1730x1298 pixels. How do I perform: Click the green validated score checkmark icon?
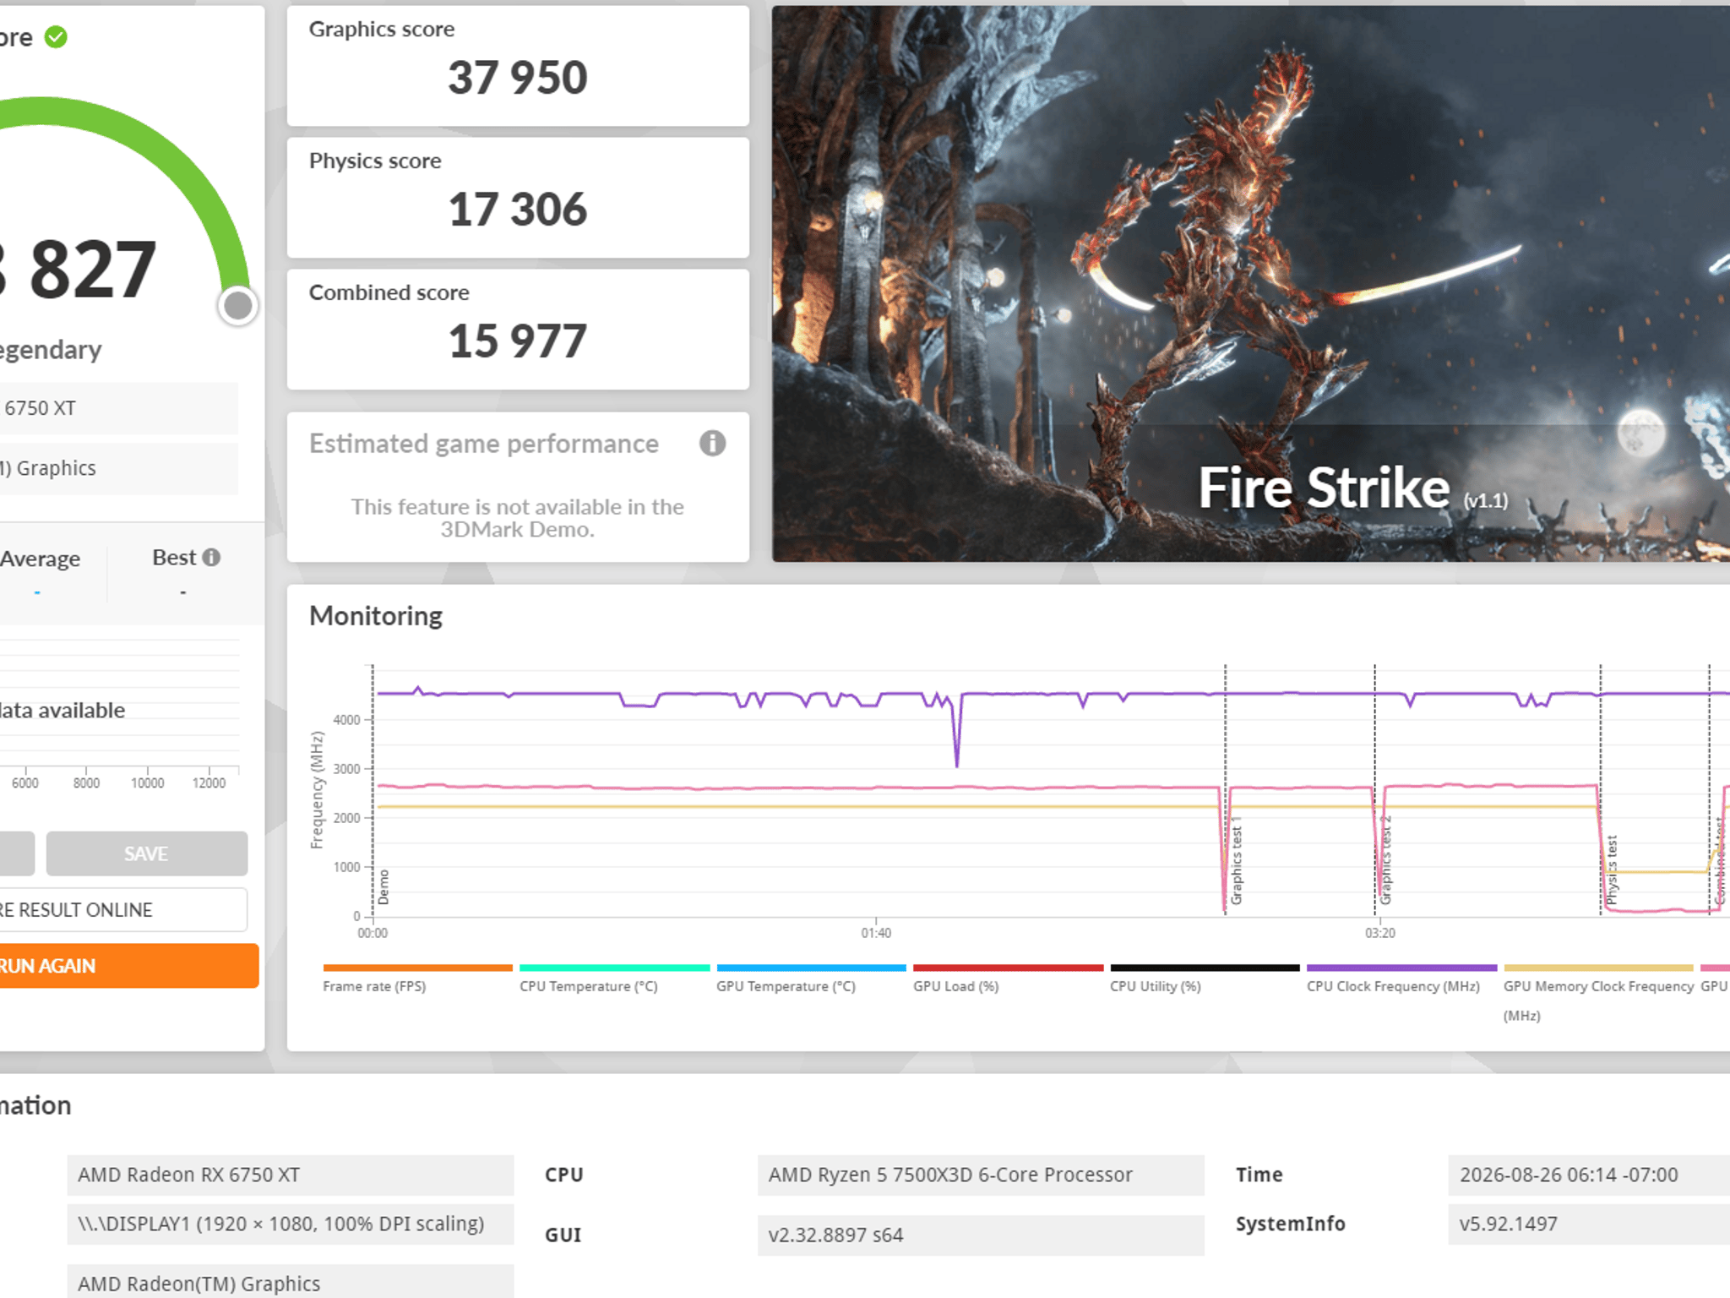click(x=56, y=37)
